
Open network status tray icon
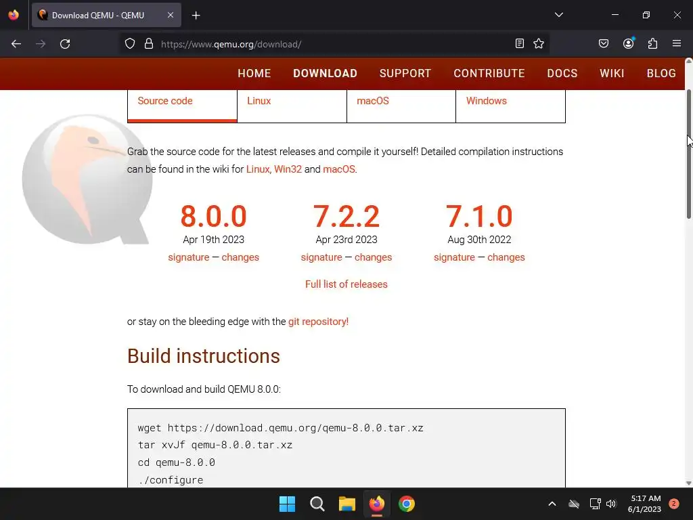tap(595, 504)
